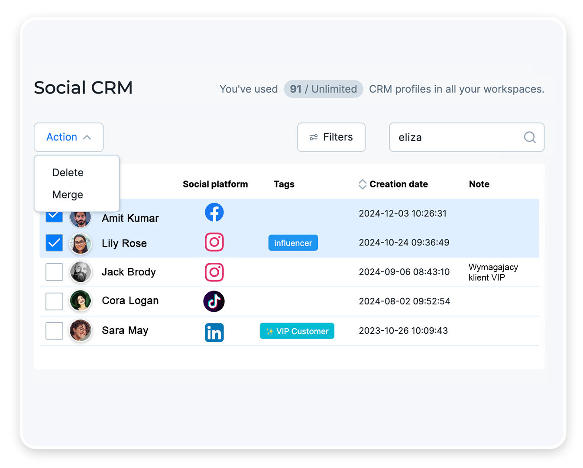
Task: Click the TikTok icon for Cora Logan
Action: pyautogui.click(x=214, y=301)
